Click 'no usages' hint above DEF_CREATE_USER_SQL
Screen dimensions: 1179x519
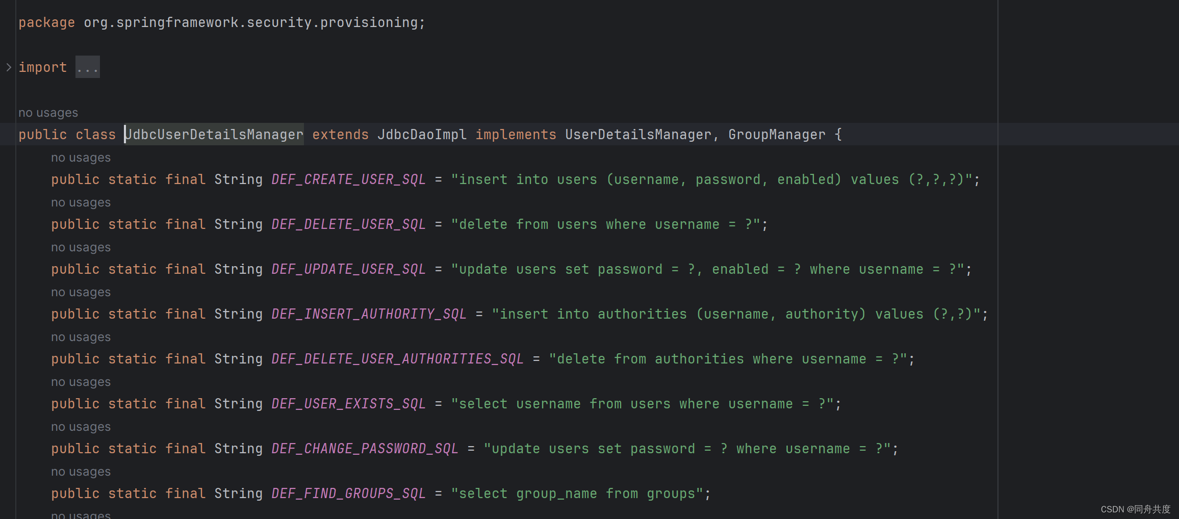[x=81, y=158]
